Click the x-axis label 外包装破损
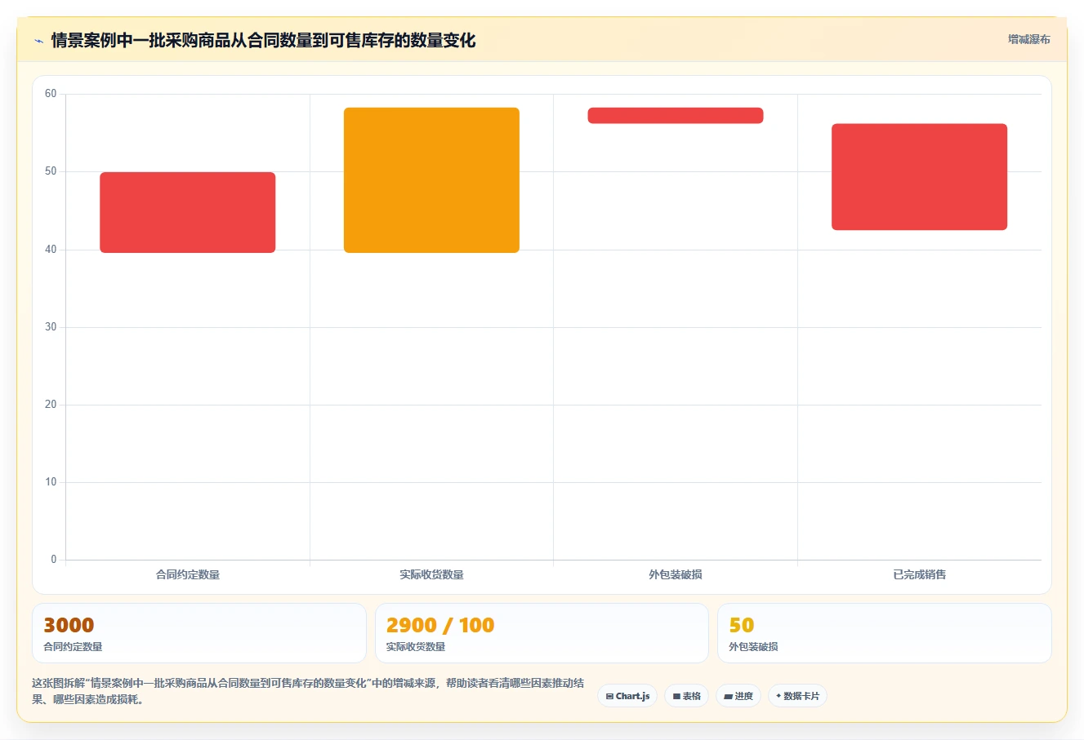Screen dimensions: 1084x740 [676, 574]
